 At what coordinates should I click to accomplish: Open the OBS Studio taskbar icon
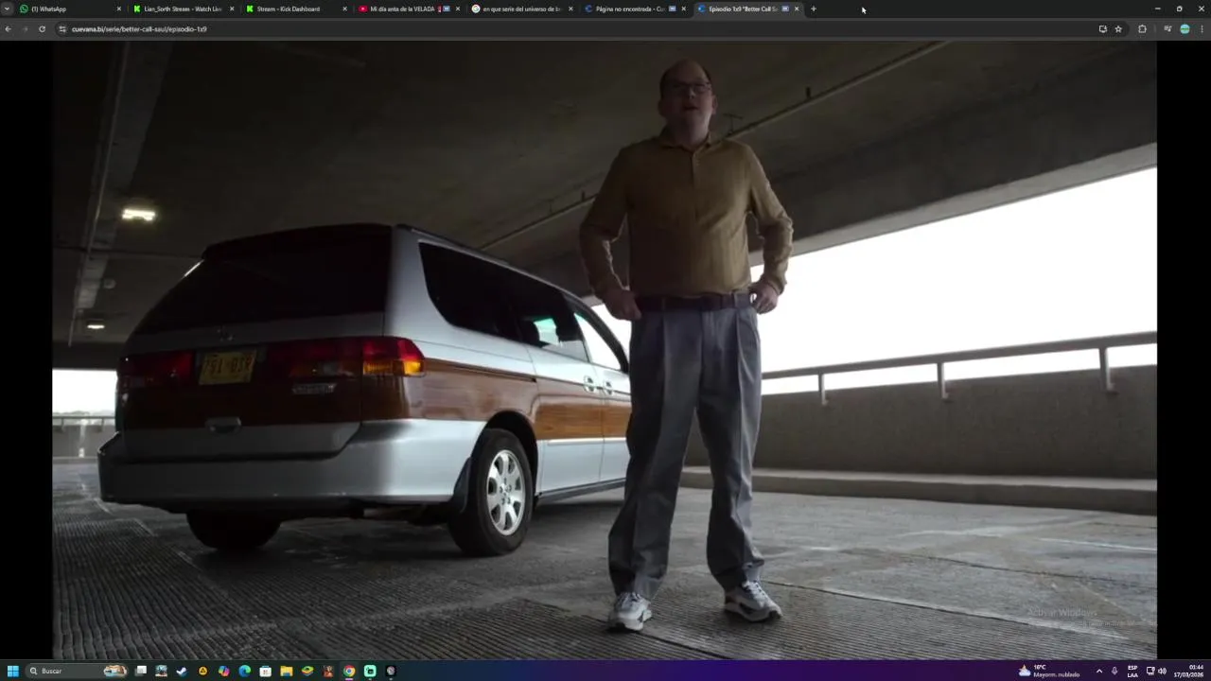pyautogui.click(x=390, y=671)
